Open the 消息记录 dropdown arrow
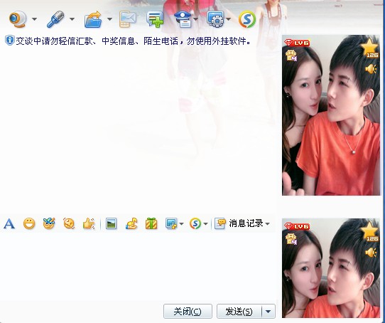 (x=268, y=224)
